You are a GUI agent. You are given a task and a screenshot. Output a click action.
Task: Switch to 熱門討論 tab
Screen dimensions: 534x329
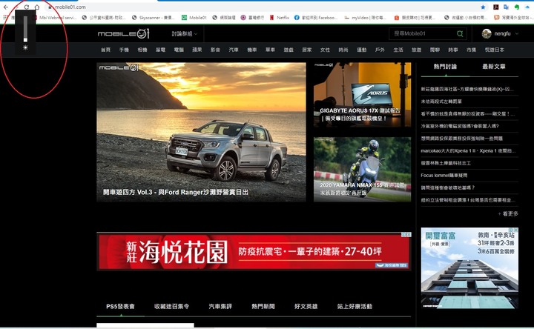pyautogui.click(x=445, y=67)
